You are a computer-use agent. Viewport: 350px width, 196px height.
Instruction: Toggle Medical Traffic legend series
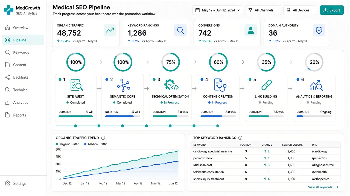96,144
